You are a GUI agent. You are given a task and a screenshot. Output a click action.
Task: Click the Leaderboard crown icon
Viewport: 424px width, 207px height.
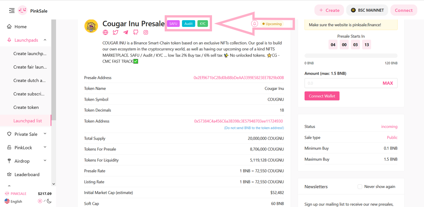click(x=9, y=175)
